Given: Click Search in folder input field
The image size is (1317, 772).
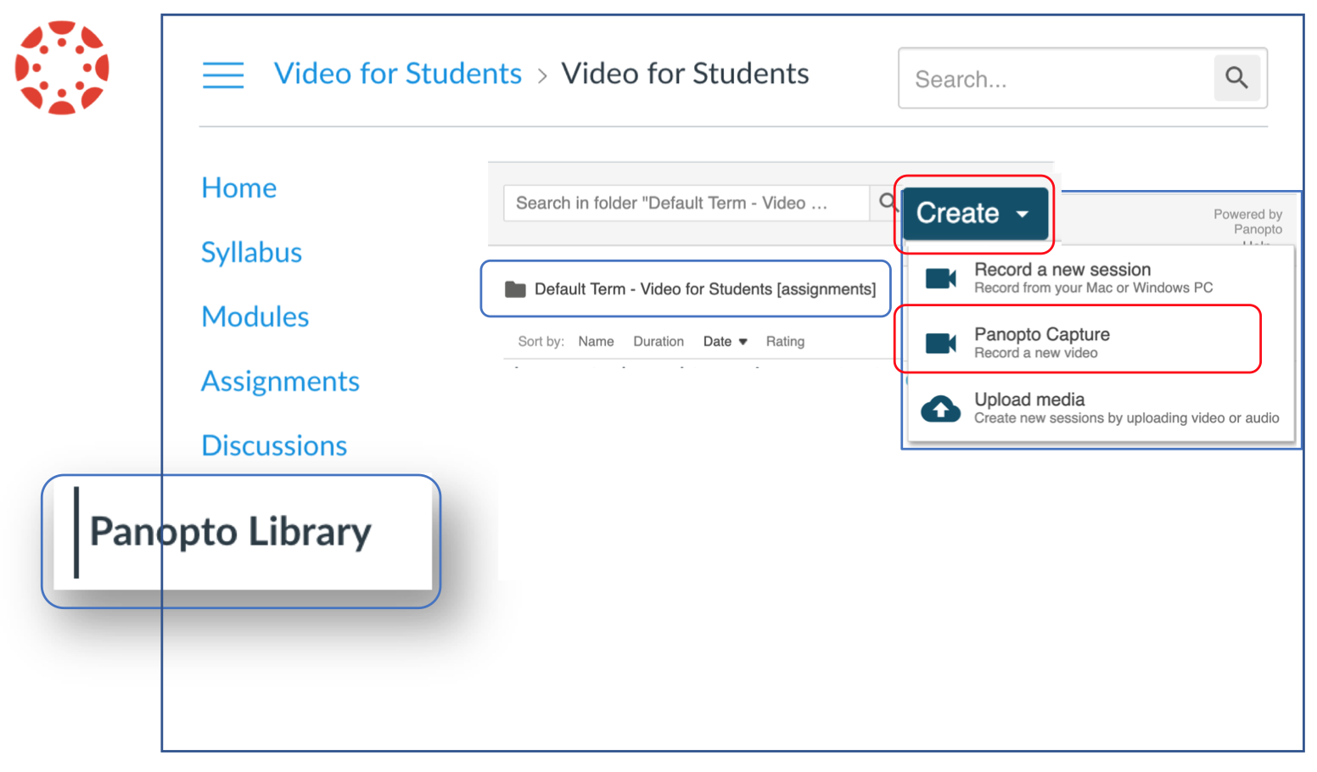Looking at the screenshot, I should click(x=686, y=203).
